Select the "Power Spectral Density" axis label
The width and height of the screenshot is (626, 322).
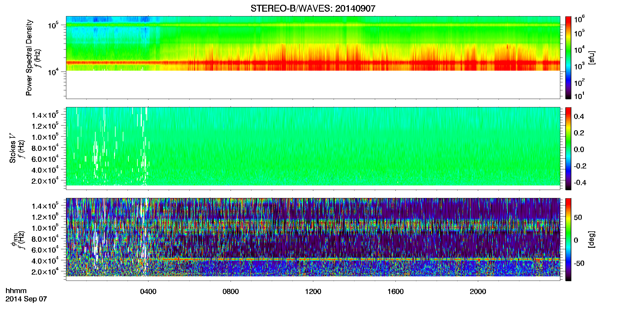click(x=29, y=58)
